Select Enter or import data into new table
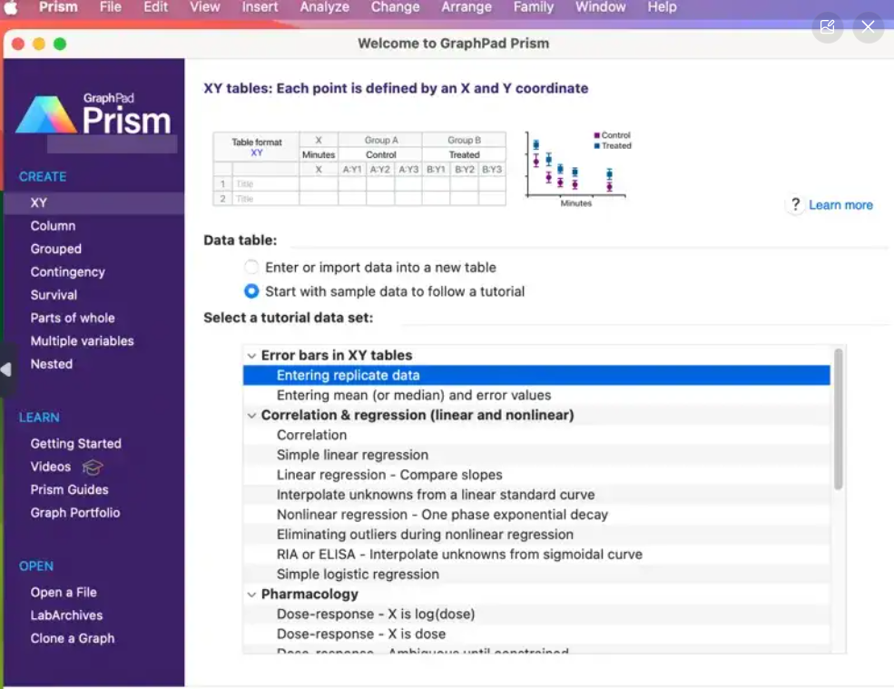 [x=251, y=267]
